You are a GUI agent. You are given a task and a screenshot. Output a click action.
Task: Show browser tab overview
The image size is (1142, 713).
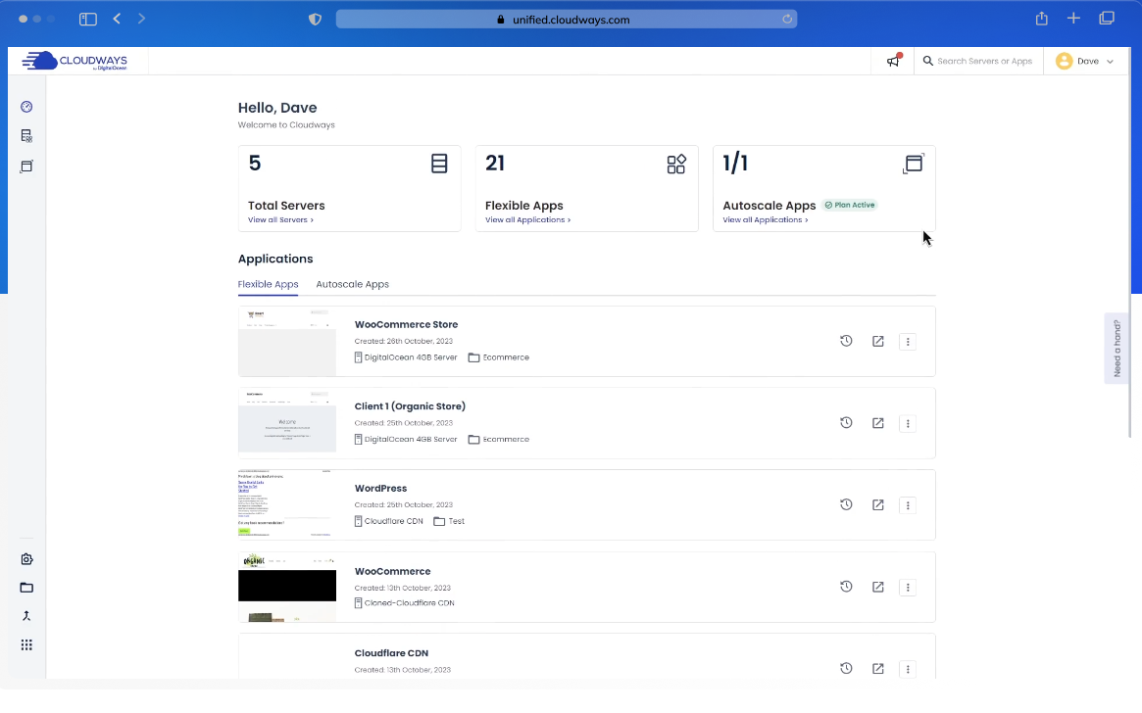point(1107,19)
